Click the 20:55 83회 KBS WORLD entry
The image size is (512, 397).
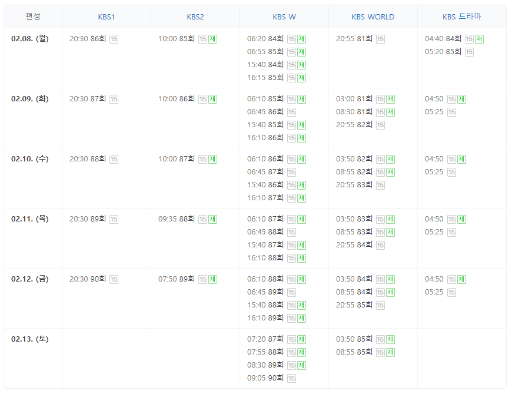click(354, 184)
